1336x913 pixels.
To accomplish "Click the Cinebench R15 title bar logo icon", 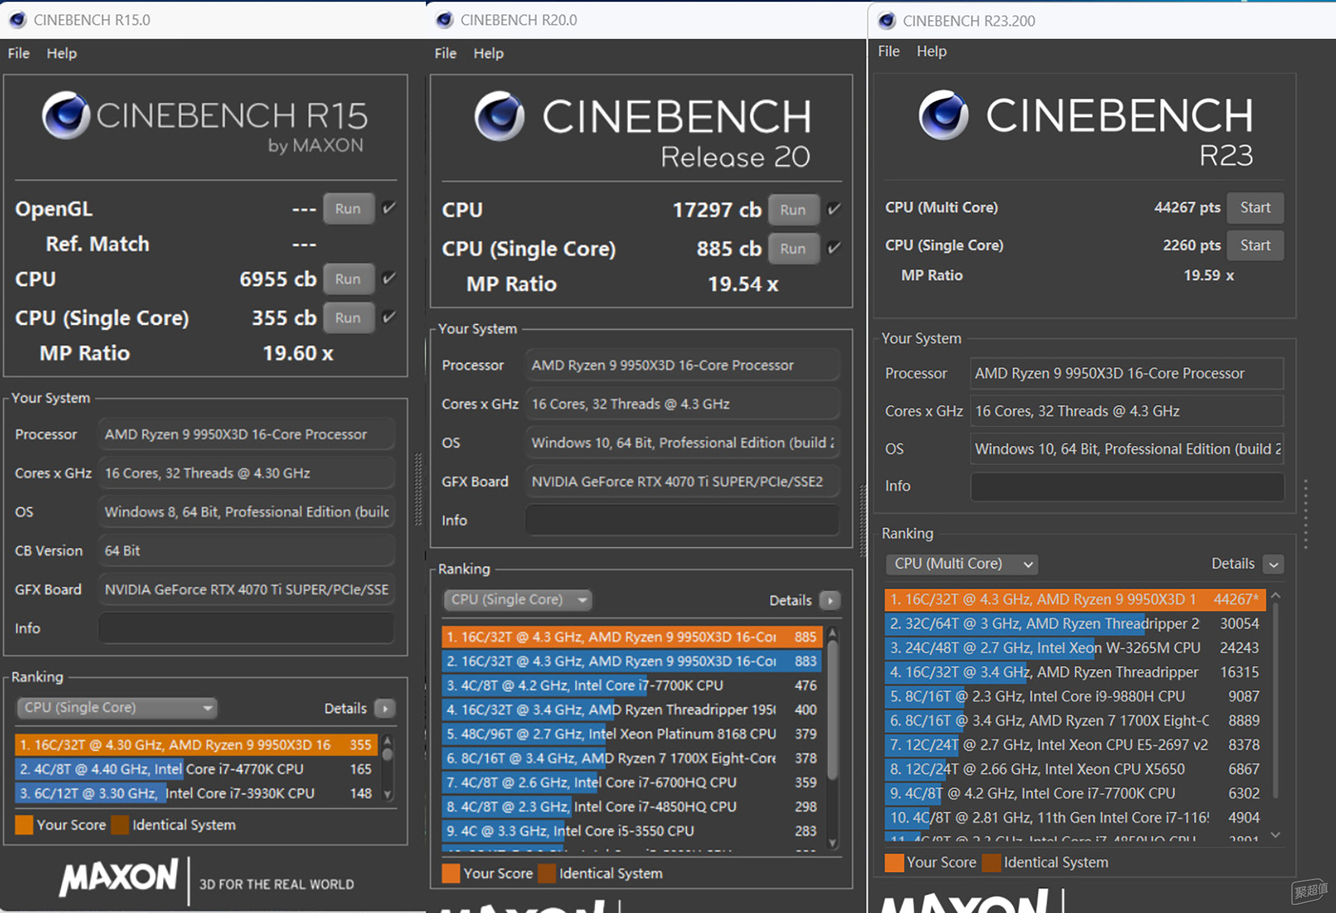I will [18, 20].
